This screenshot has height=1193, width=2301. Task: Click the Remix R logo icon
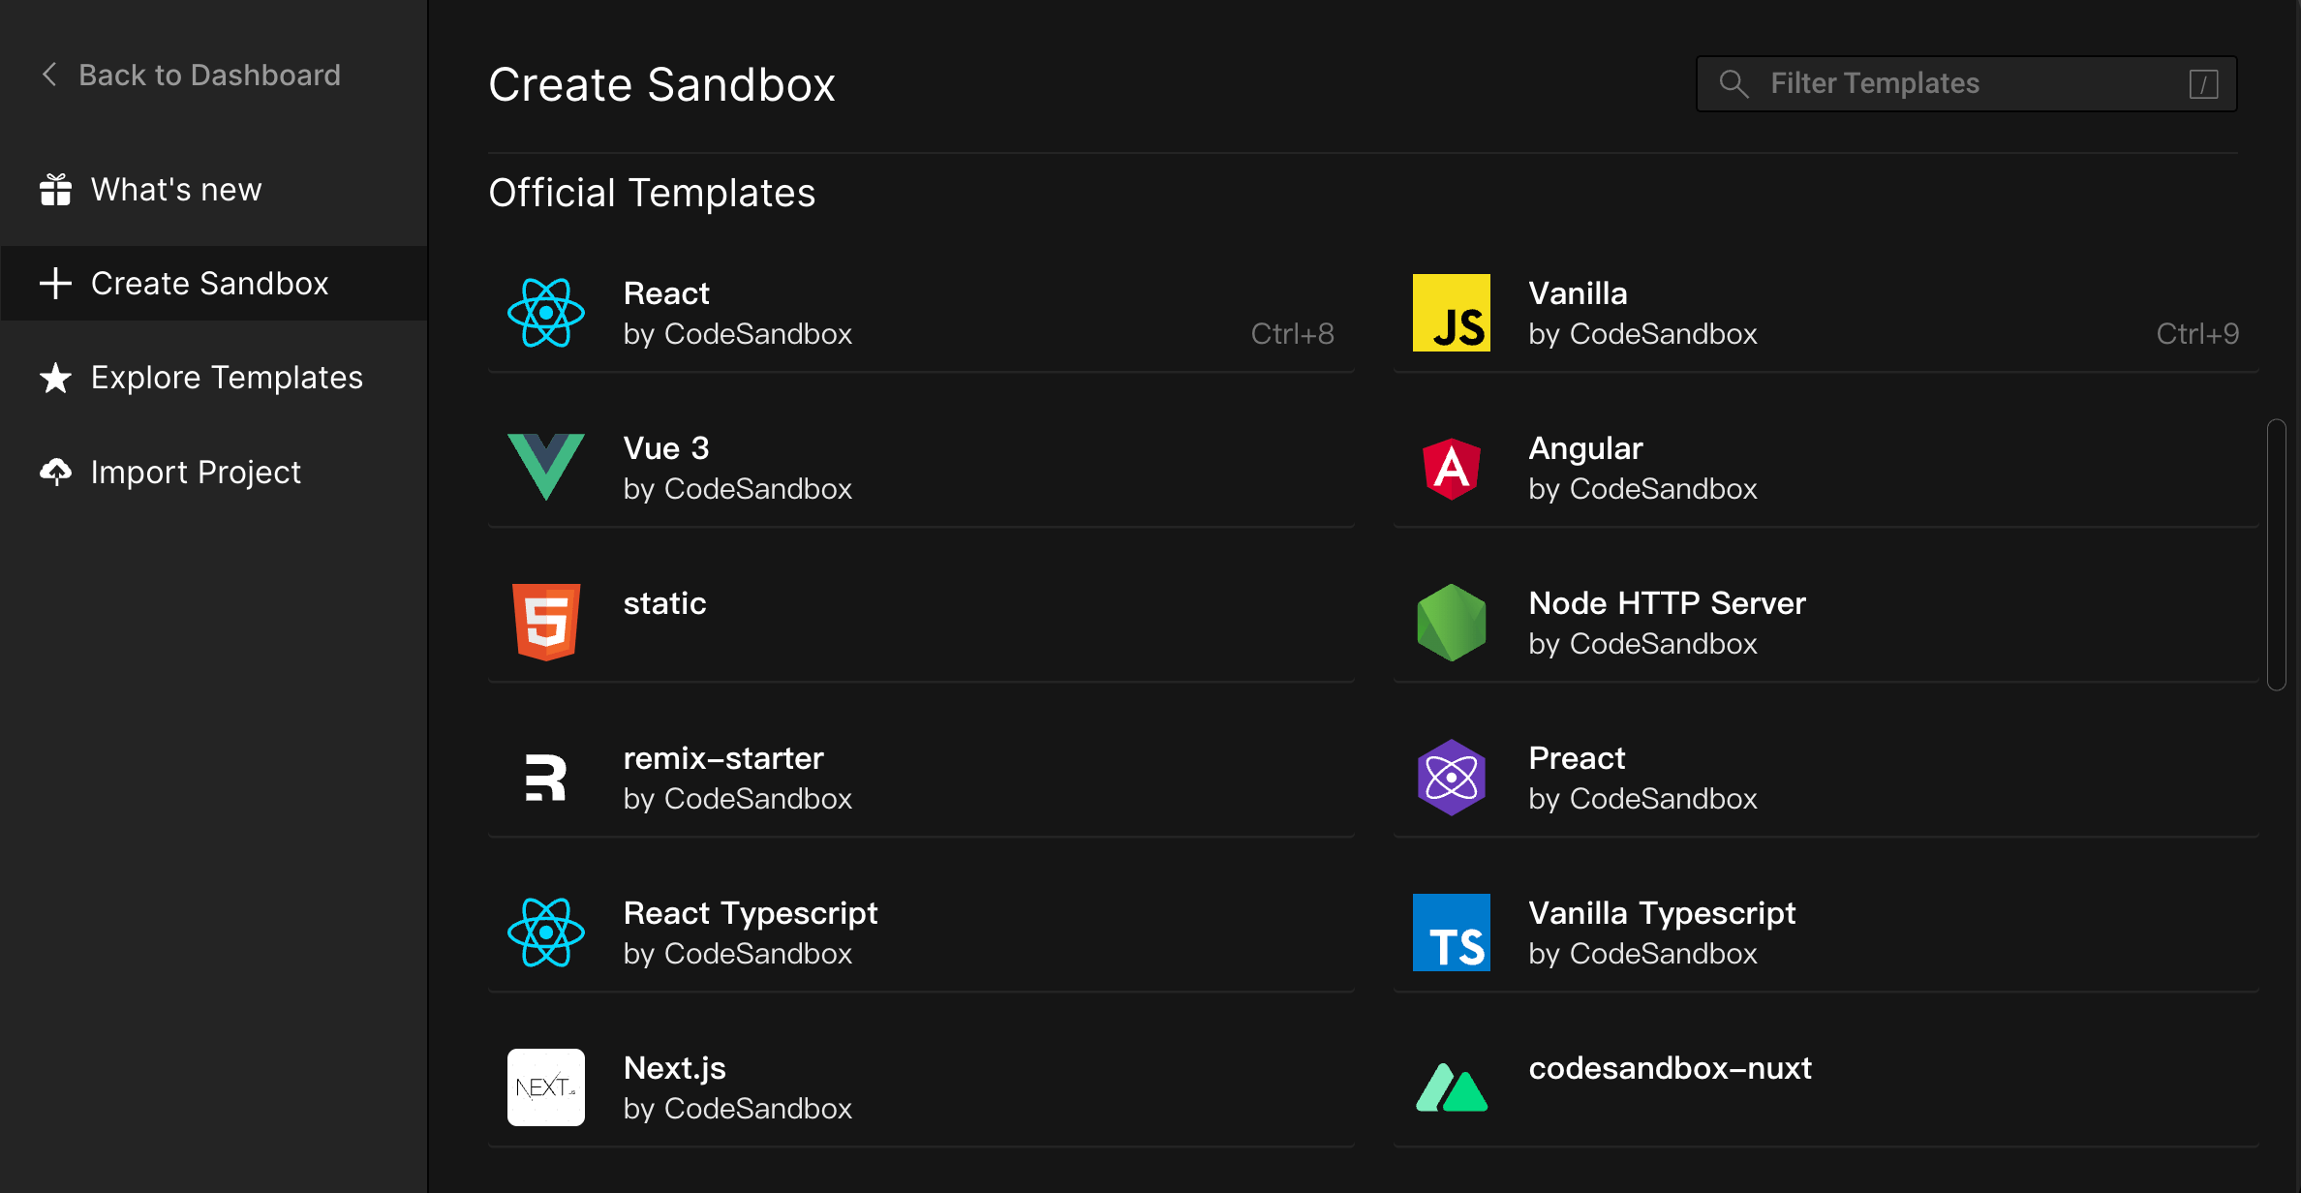click(545, 778)
